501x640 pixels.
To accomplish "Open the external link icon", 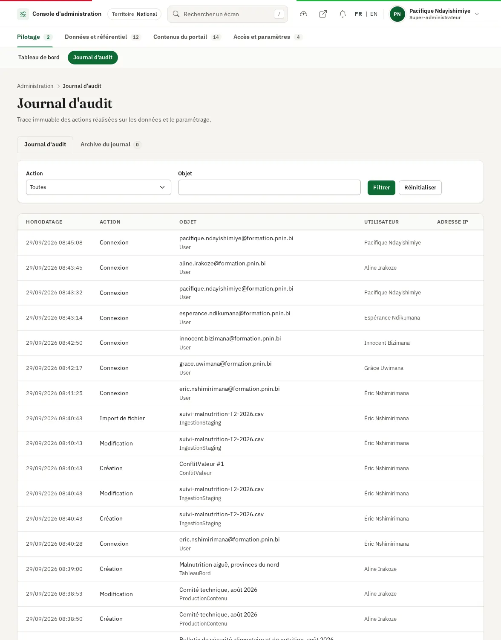I will tap(323, 14).
